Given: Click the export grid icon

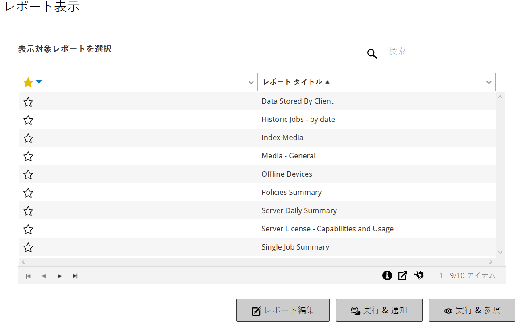Looking at the screenshot, I should tap(402, 275).
